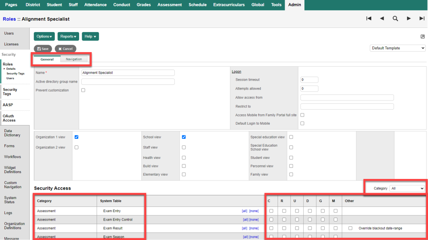428x240 pixels.
Task: Check Prevent customization
Action: tap(82, 90)
